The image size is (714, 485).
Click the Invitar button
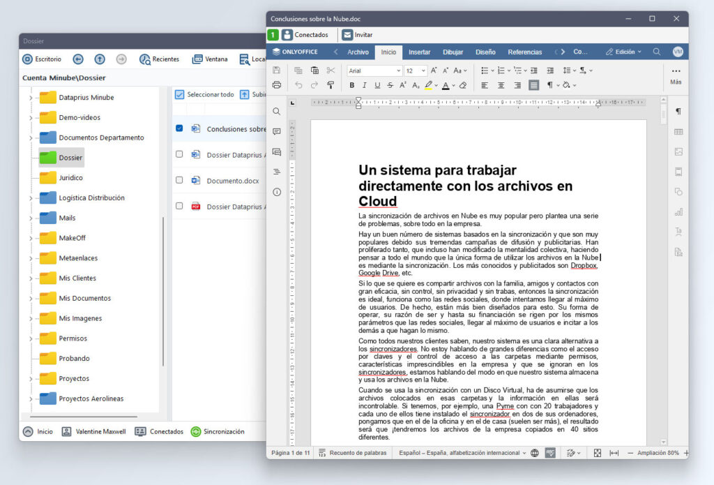tap(357, 35)
